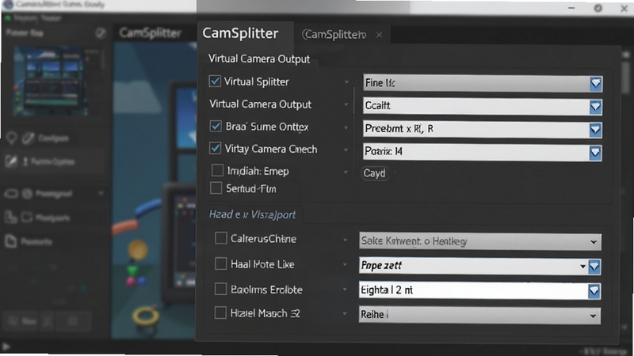Click the first button in the sidebar bottom bar

pos(21,322)
